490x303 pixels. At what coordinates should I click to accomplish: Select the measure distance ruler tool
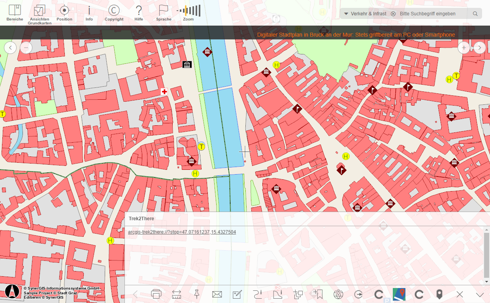pyautogui.click(x=176, y=294)
